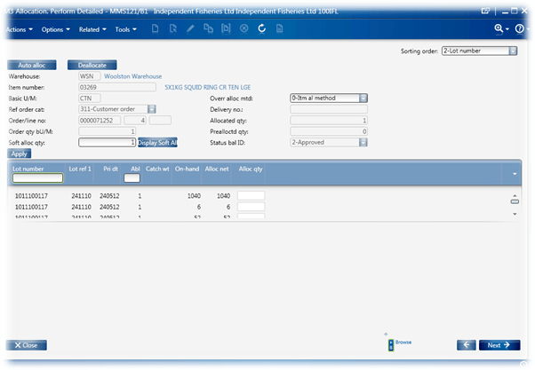Click the lot list vertical scrollbar handle
The image size is (535, 370).
coord(514,201)
